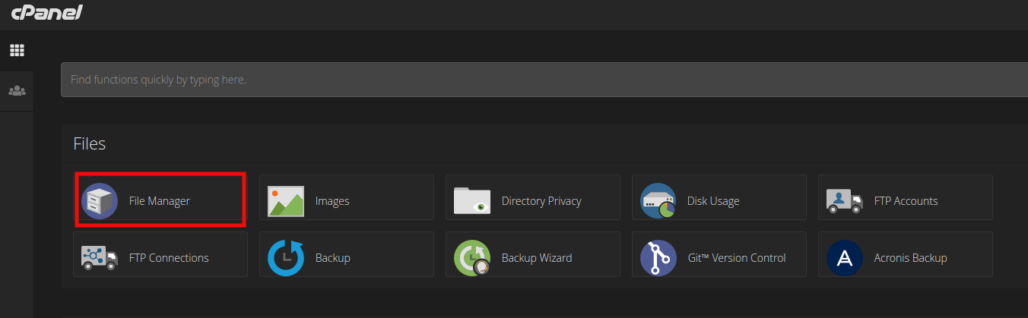The height and width of the screenshot is (318, 1028).
Task: Open the Images picture icon
Action: 286,201
